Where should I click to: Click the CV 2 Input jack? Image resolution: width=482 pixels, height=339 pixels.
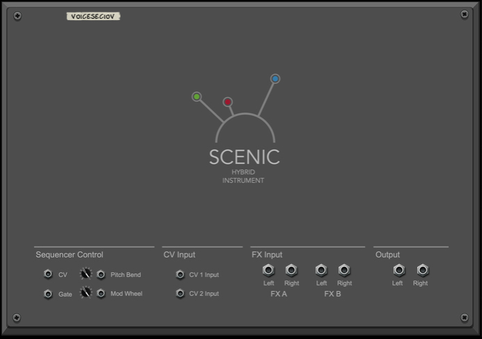(x=180, y=294)
